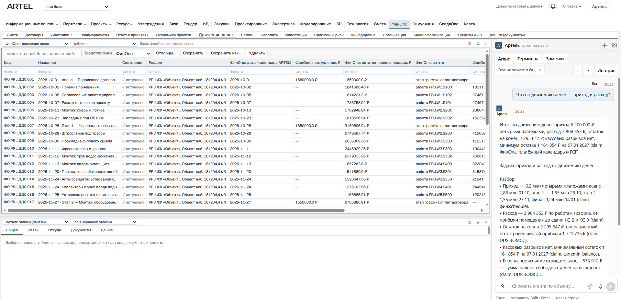Close the ФинОпс table panel
Image resolution: width=621 pixels, height=300 pixels.
(x=486, y=44)
